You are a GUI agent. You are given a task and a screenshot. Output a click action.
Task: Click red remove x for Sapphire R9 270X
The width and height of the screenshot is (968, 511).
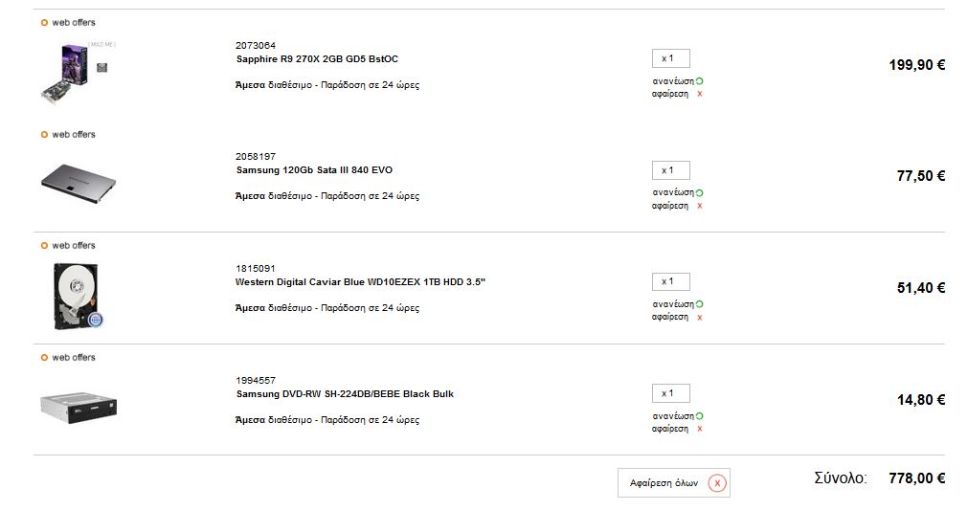click(700, 95)
